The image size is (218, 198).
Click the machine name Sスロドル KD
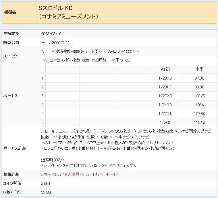pos(56,8)
